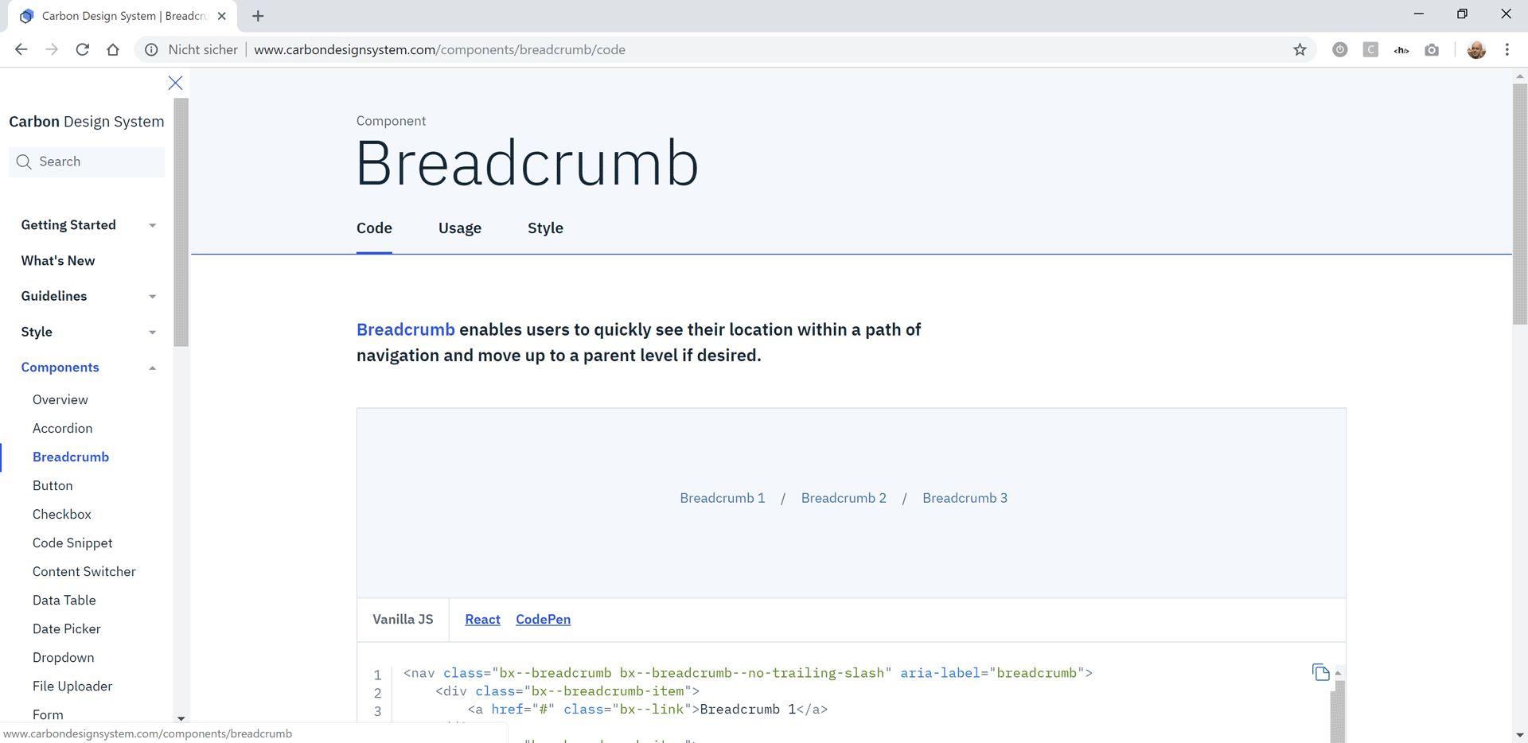Open the Date Picker component page
The image size is (1528, 743).
(67, 628)
